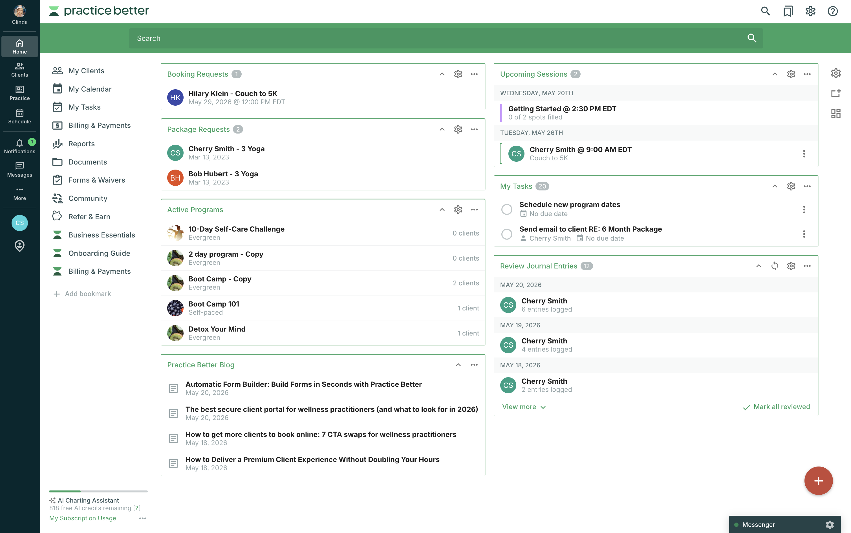The width and height of the screenshot is (851, 533).
Task: Open the More menu in sidebar
Action: click(x=20, y=193)
